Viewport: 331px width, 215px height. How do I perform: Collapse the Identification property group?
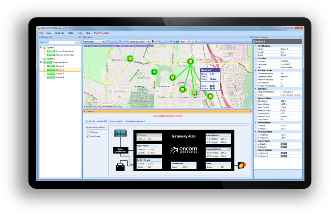click(255, 46)
